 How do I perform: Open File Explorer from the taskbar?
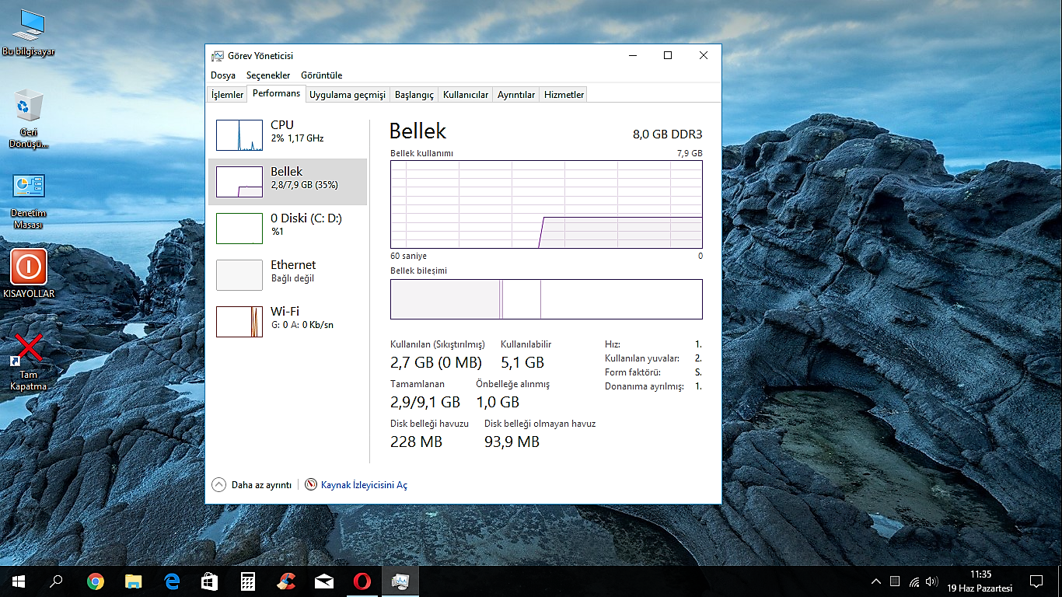pos(134,581)
